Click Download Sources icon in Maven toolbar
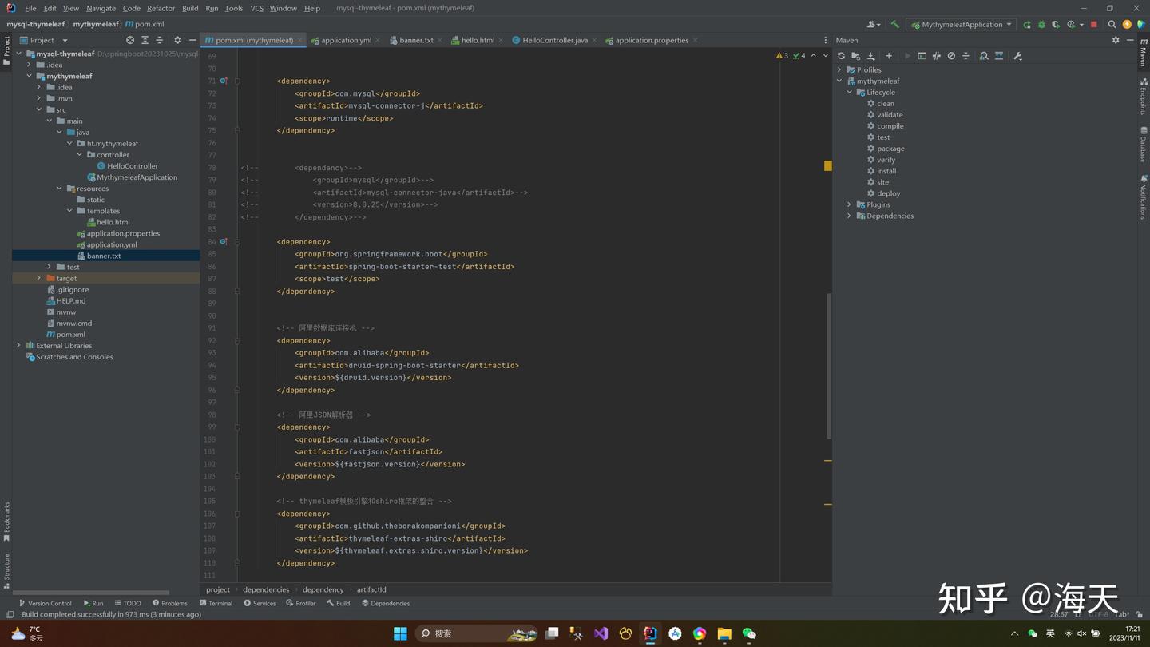This screenshot has height=647, width=1150. (871, 55)
